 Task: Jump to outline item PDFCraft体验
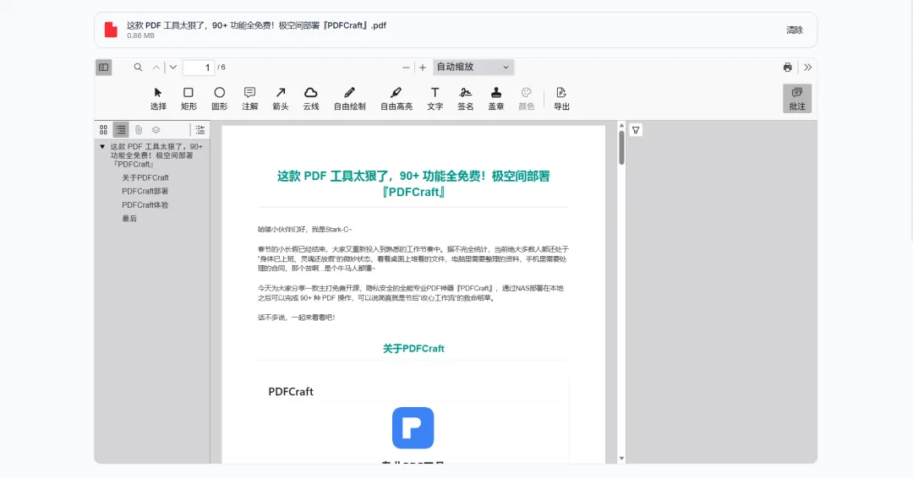(x=145, y=205)
